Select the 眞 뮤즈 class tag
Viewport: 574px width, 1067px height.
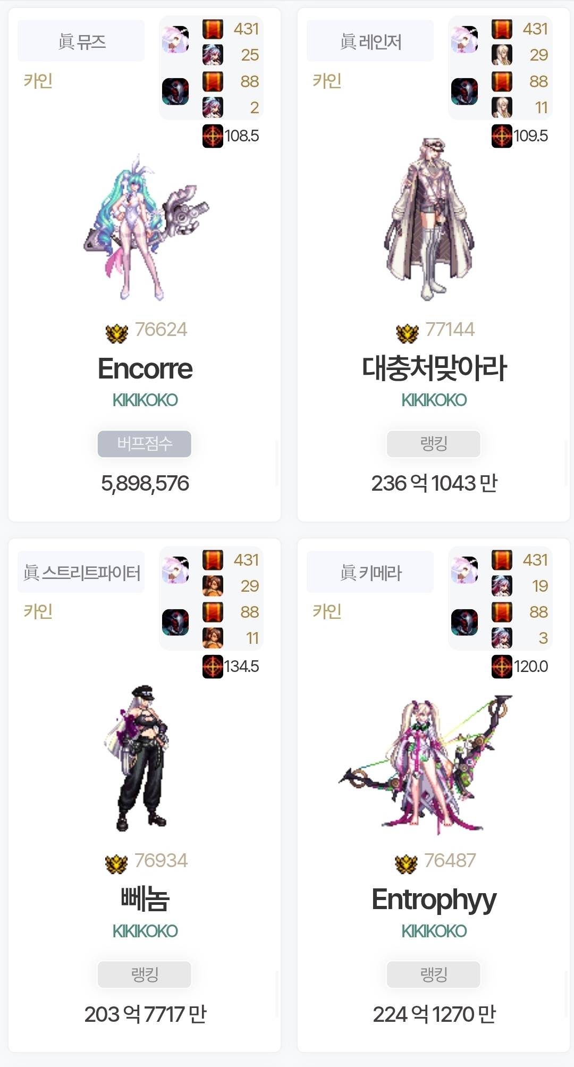pos(81,41)
